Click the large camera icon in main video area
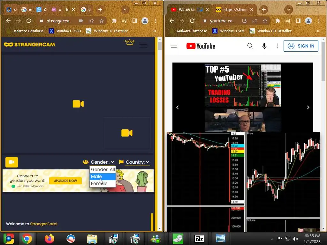 point(78,104)
